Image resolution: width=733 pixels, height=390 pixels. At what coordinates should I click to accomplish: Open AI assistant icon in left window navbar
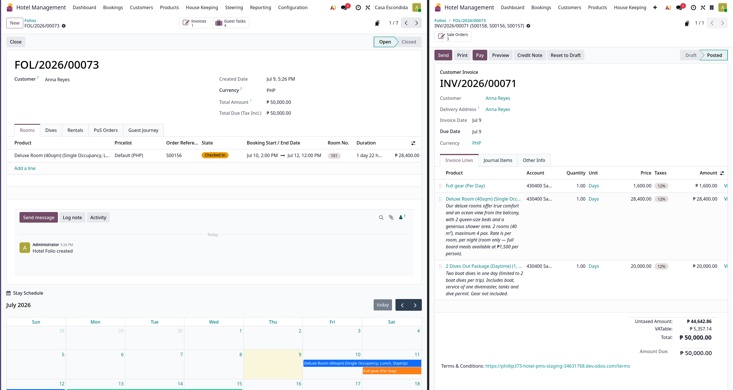coord(333,8)
